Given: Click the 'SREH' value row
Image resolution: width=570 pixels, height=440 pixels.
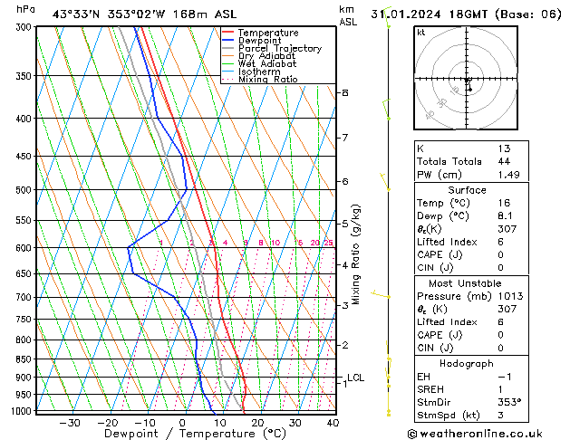Looking at the screenshot, I should tap(471, 389).
